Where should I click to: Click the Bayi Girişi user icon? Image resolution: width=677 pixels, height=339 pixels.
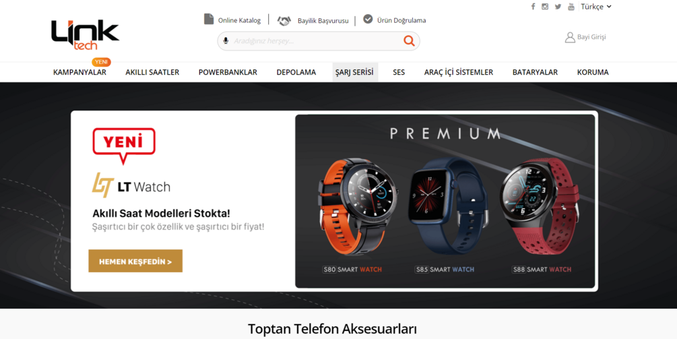click(x=570, y=37)
